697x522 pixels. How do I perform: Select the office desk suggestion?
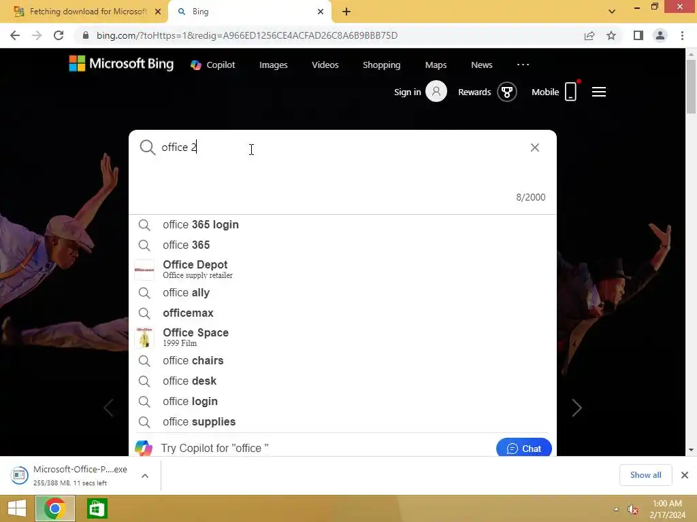[342, 381]
